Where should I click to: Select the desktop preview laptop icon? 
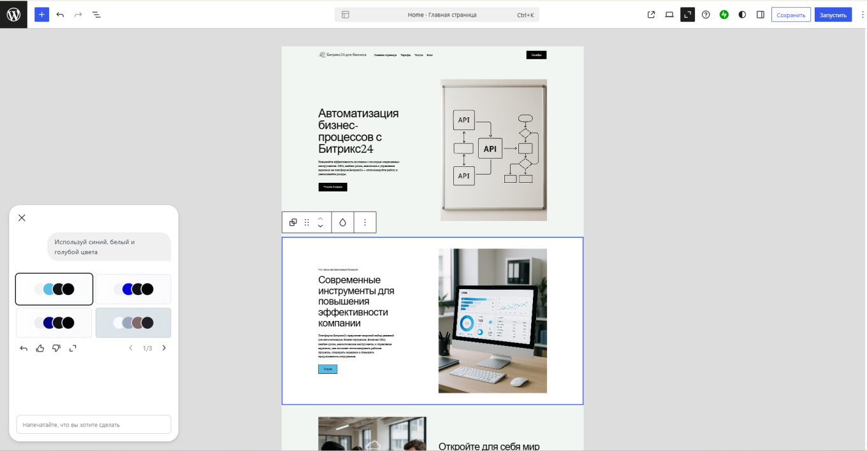[x=669, y=14]
